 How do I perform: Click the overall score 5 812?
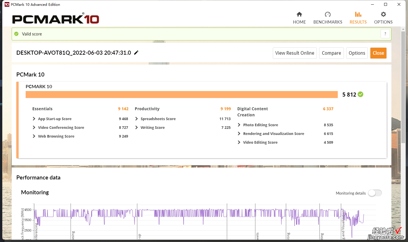point(349,94)
